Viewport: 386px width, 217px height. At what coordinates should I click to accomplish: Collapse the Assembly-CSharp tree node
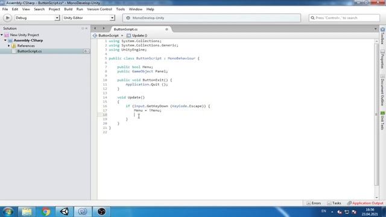point(5,40)
